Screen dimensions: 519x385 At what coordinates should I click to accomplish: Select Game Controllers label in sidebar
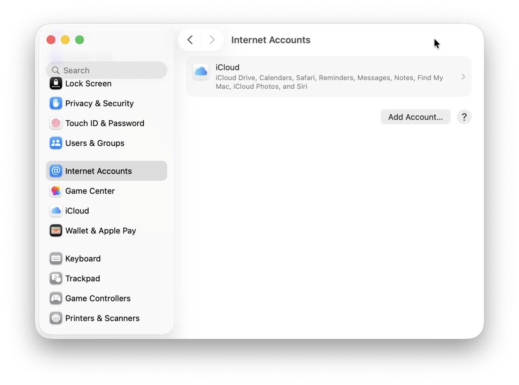tap(98, 298)
